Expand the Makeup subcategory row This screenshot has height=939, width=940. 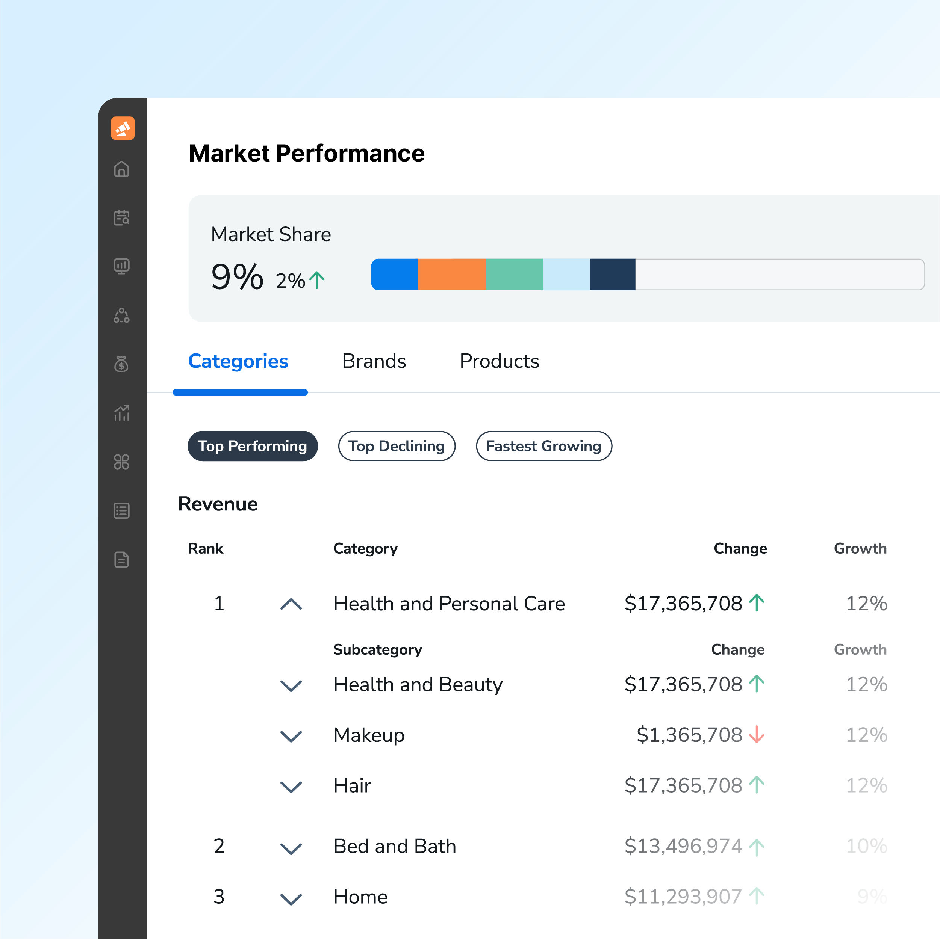[x=291, y=736]
